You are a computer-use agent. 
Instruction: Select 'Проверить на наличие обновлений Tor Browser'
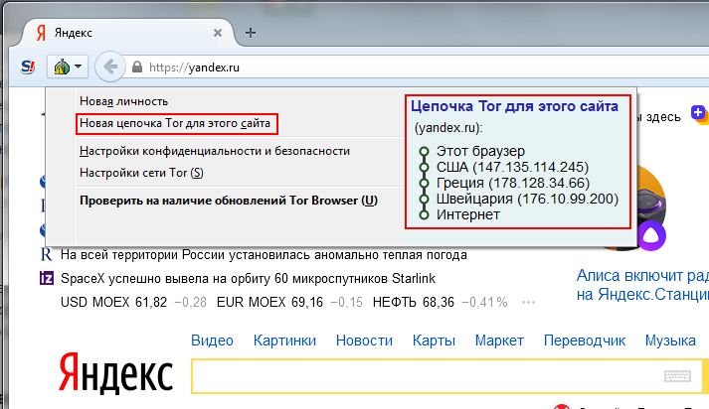[x=229, y=201]
